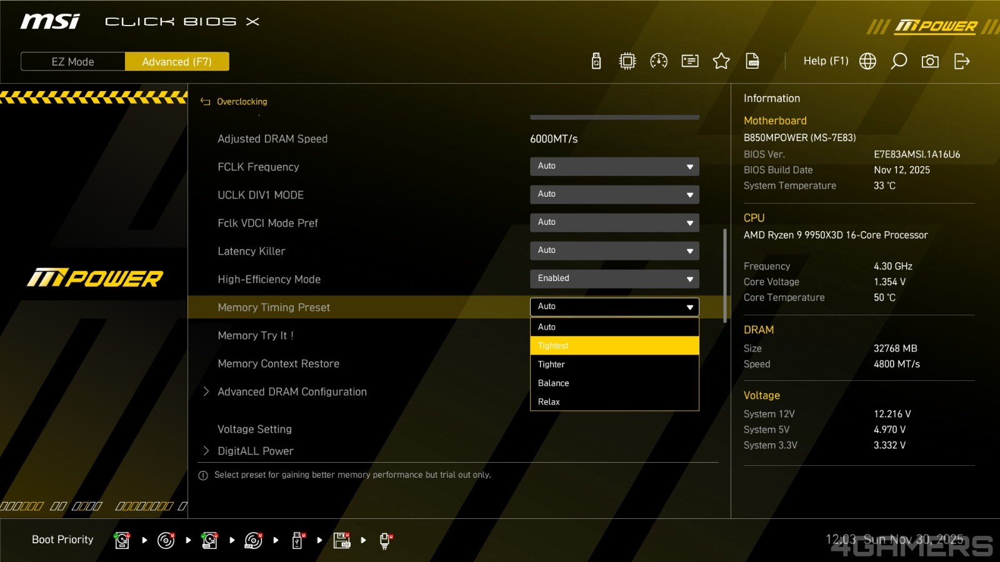Choose Tightest from the timing preset list
This screenshot has width=1000, height=562.
point(614,346)
